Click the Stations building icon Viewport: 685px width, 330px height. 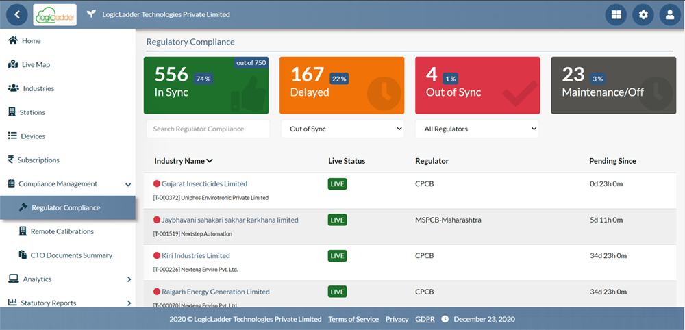point(12,112)
